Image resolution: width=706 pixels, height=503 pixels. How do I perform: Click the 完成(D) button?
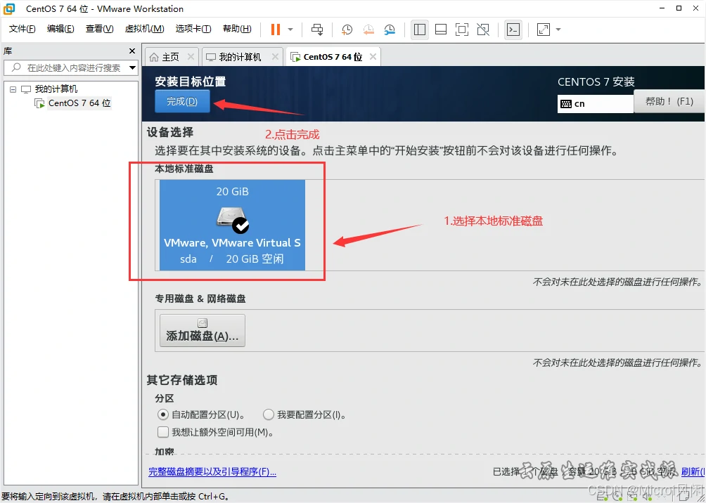pyautogui.click(x=182, y=101)
